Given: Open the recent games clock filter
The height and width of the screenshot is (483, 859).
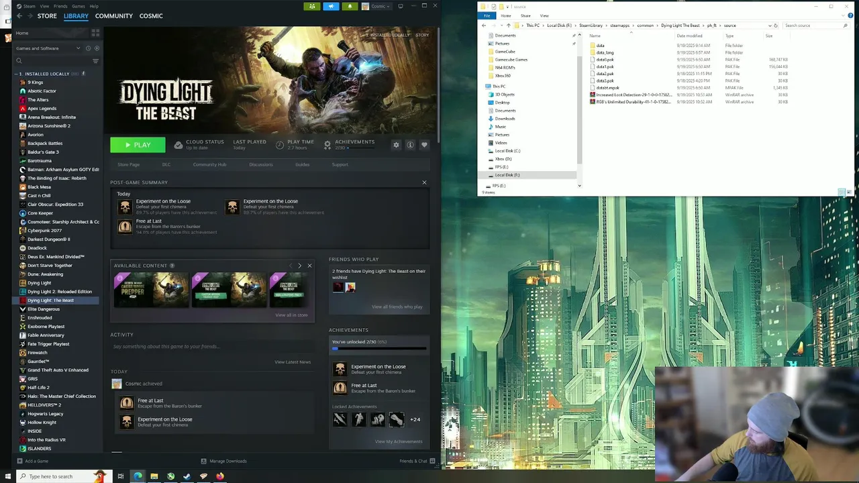Looking at the screenshot, I should [x=88, y=48].
